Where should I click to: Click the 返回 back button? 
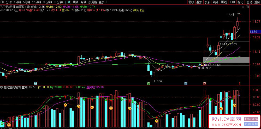[257, 2]
